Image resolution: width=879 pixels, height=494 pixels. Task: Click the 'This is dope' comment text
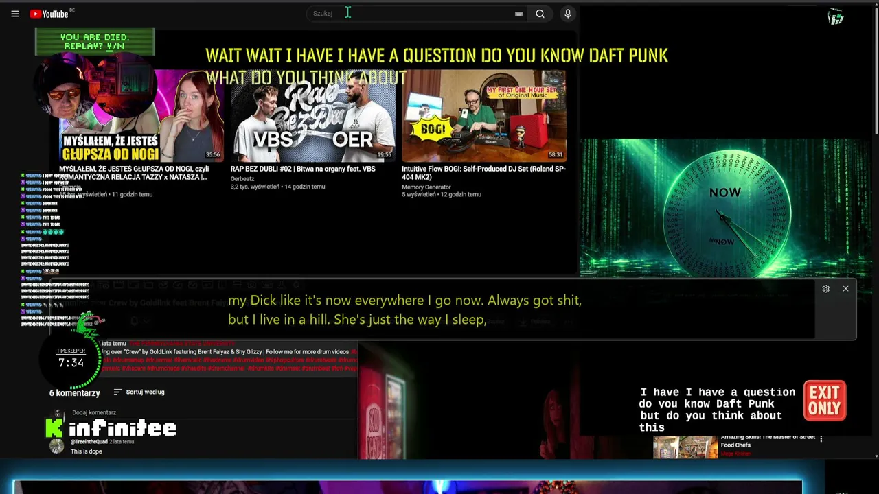click(86, 451)
